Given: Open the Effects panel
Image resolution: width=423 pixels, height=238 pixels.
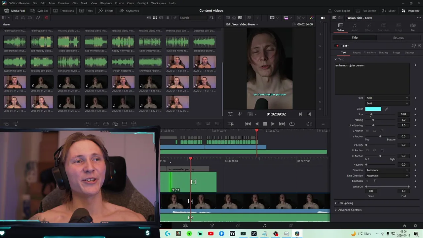Looking at the screenshot, I should (106, 11).
